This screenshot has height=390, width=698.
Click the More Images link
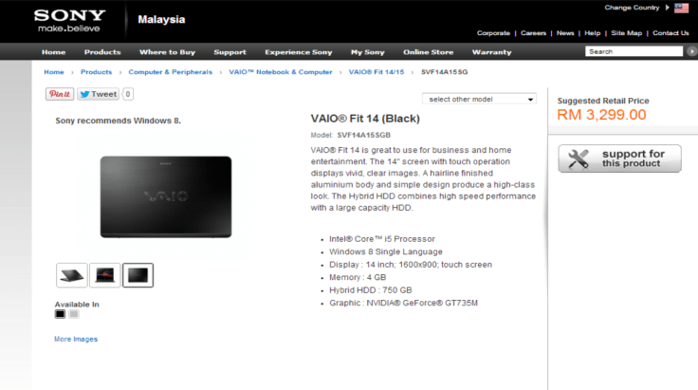[76, 340]
